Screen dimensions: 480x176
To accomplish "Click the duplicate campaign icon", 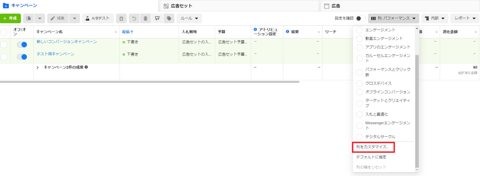I will pyautogui.click(x=29, y=18).
